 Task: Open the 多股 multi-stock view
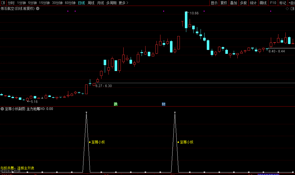pyautogui.click(x=244, y=3)
